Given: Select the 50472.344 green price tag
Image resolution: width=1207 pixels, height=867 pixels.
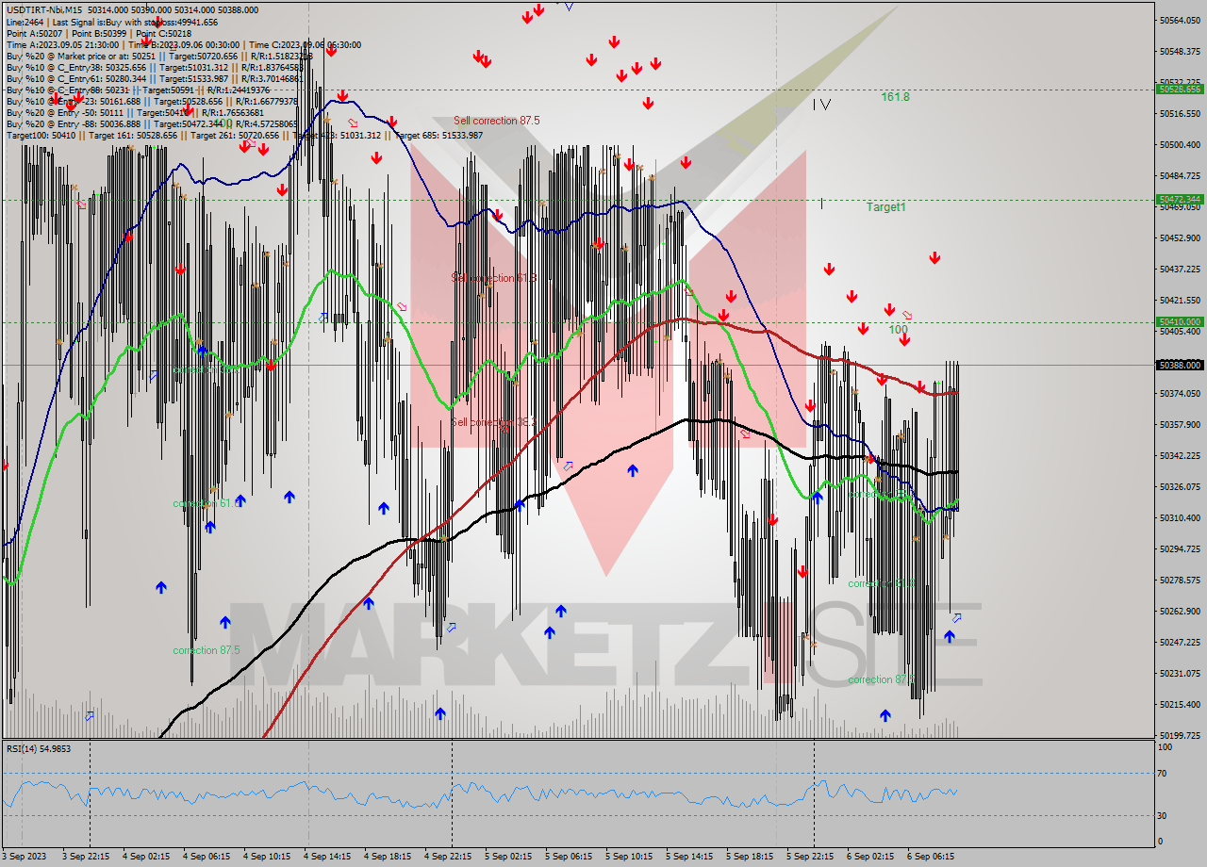Looking at the screenshot, I should pos(1180,200).
